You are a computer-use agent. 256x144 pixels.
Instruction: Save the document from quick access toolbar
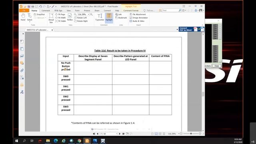[x=29, y=6]
